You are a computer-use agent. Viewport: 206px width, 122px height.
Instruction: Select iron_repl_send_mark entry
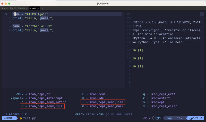(x=103, y=106)
